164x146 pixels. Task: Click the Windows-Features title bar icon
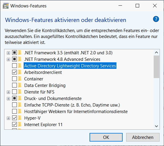[6, 6]
